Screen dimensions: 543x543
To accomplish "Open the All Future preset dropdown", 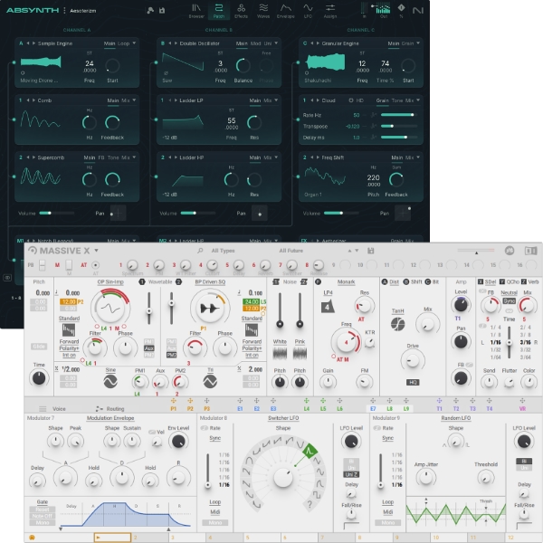I will pos(291,251).
